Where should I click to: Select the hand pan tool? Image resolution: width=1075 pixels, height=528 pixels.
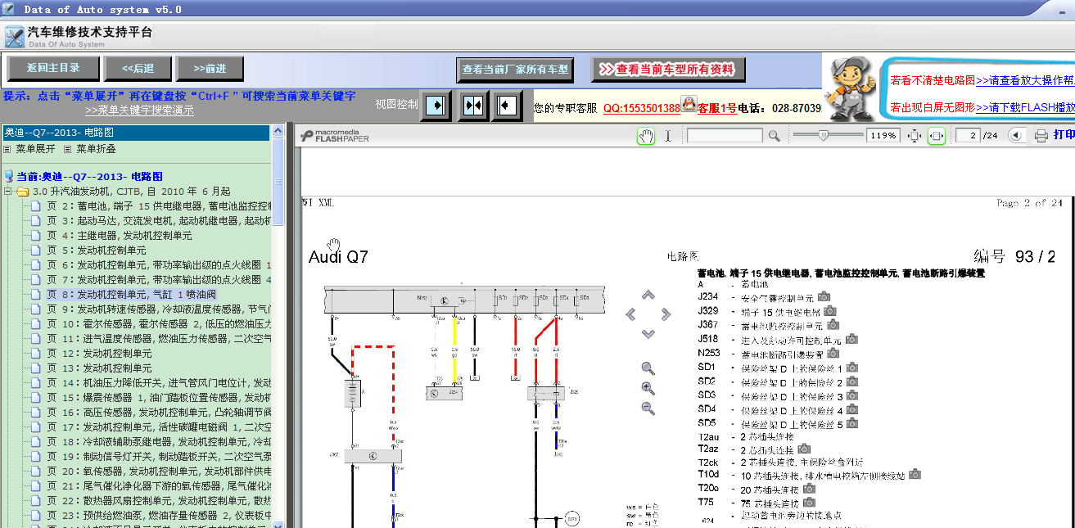click(646, 136)
